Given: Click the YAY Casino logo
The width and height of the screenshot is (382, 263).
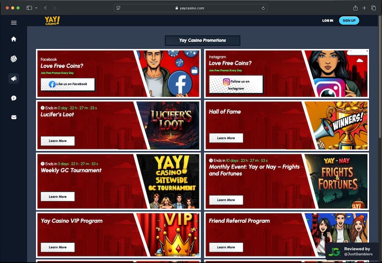Looking at the screenshot, I should point(52,20).
